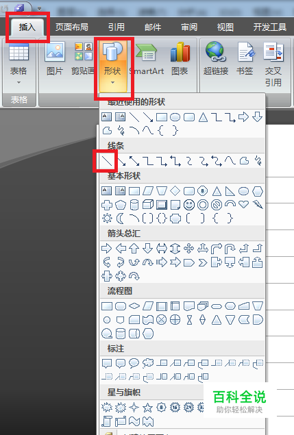Select the hexagon basic shape
The height and width of the screenshot is (435, 294).
(258, 191)
